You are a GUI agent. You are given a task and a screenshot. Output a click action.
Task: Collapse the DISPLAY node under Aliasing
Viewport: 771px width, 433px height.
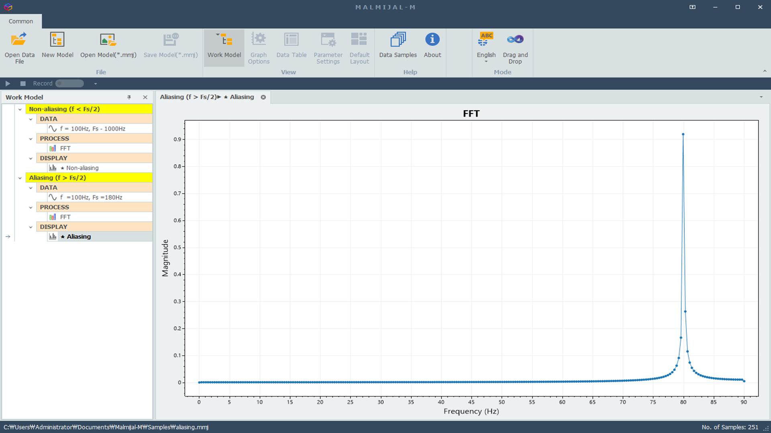click(31, 227)
